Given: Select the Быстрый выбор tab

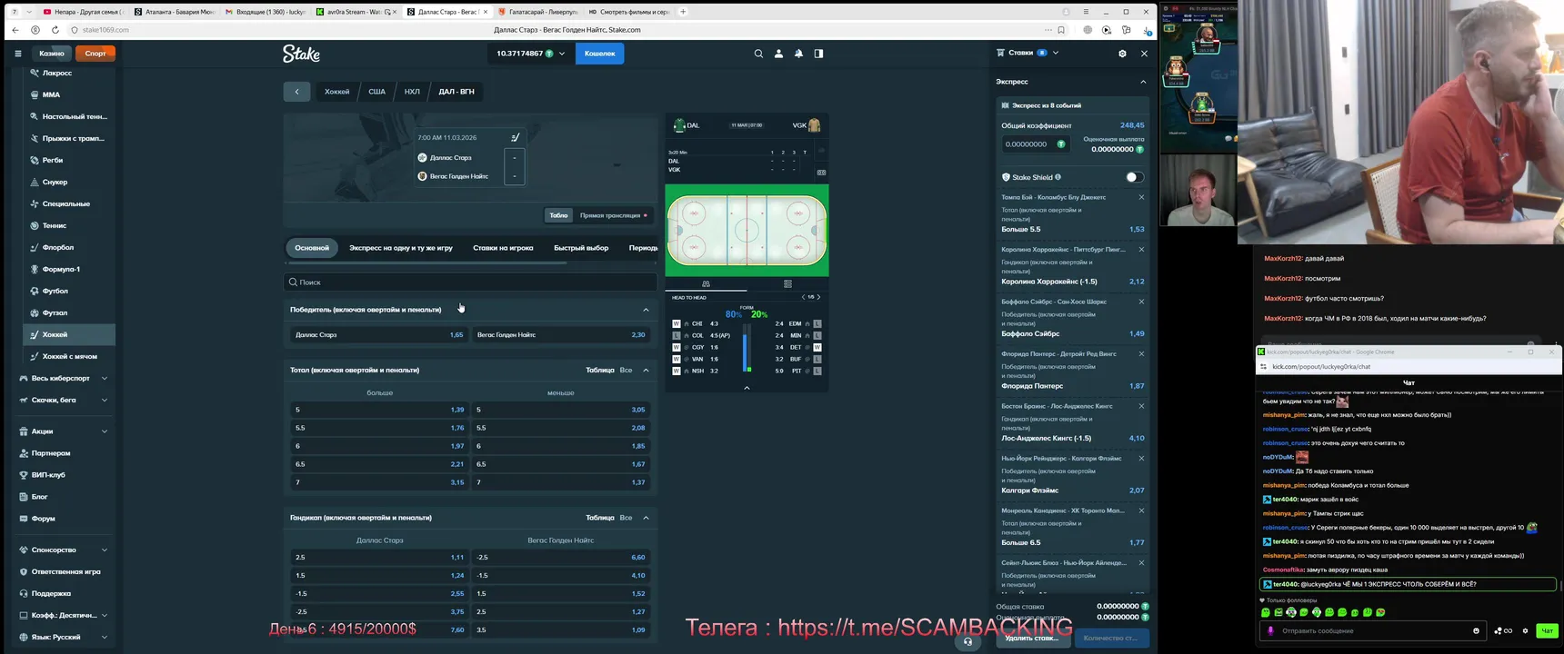Looking at the screenshot, I should point(581,248).
